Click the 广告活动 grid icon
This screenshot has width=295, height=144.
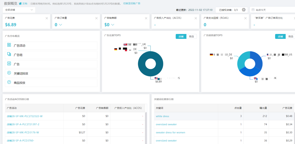[9, 45]
